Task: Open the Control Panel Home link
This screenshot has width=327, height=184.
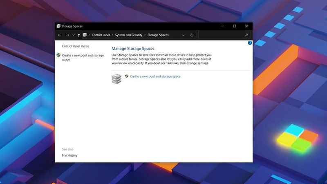Action: 76,46
